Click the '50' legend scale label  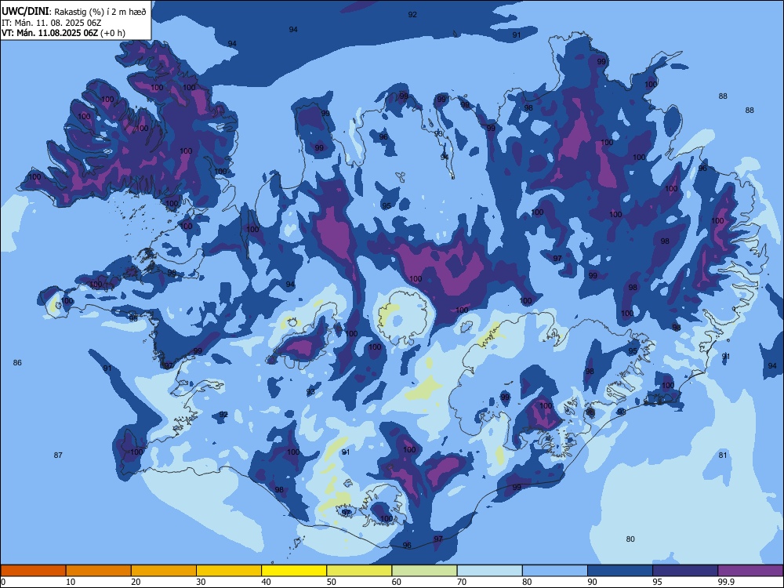click(x=332, y=582)
